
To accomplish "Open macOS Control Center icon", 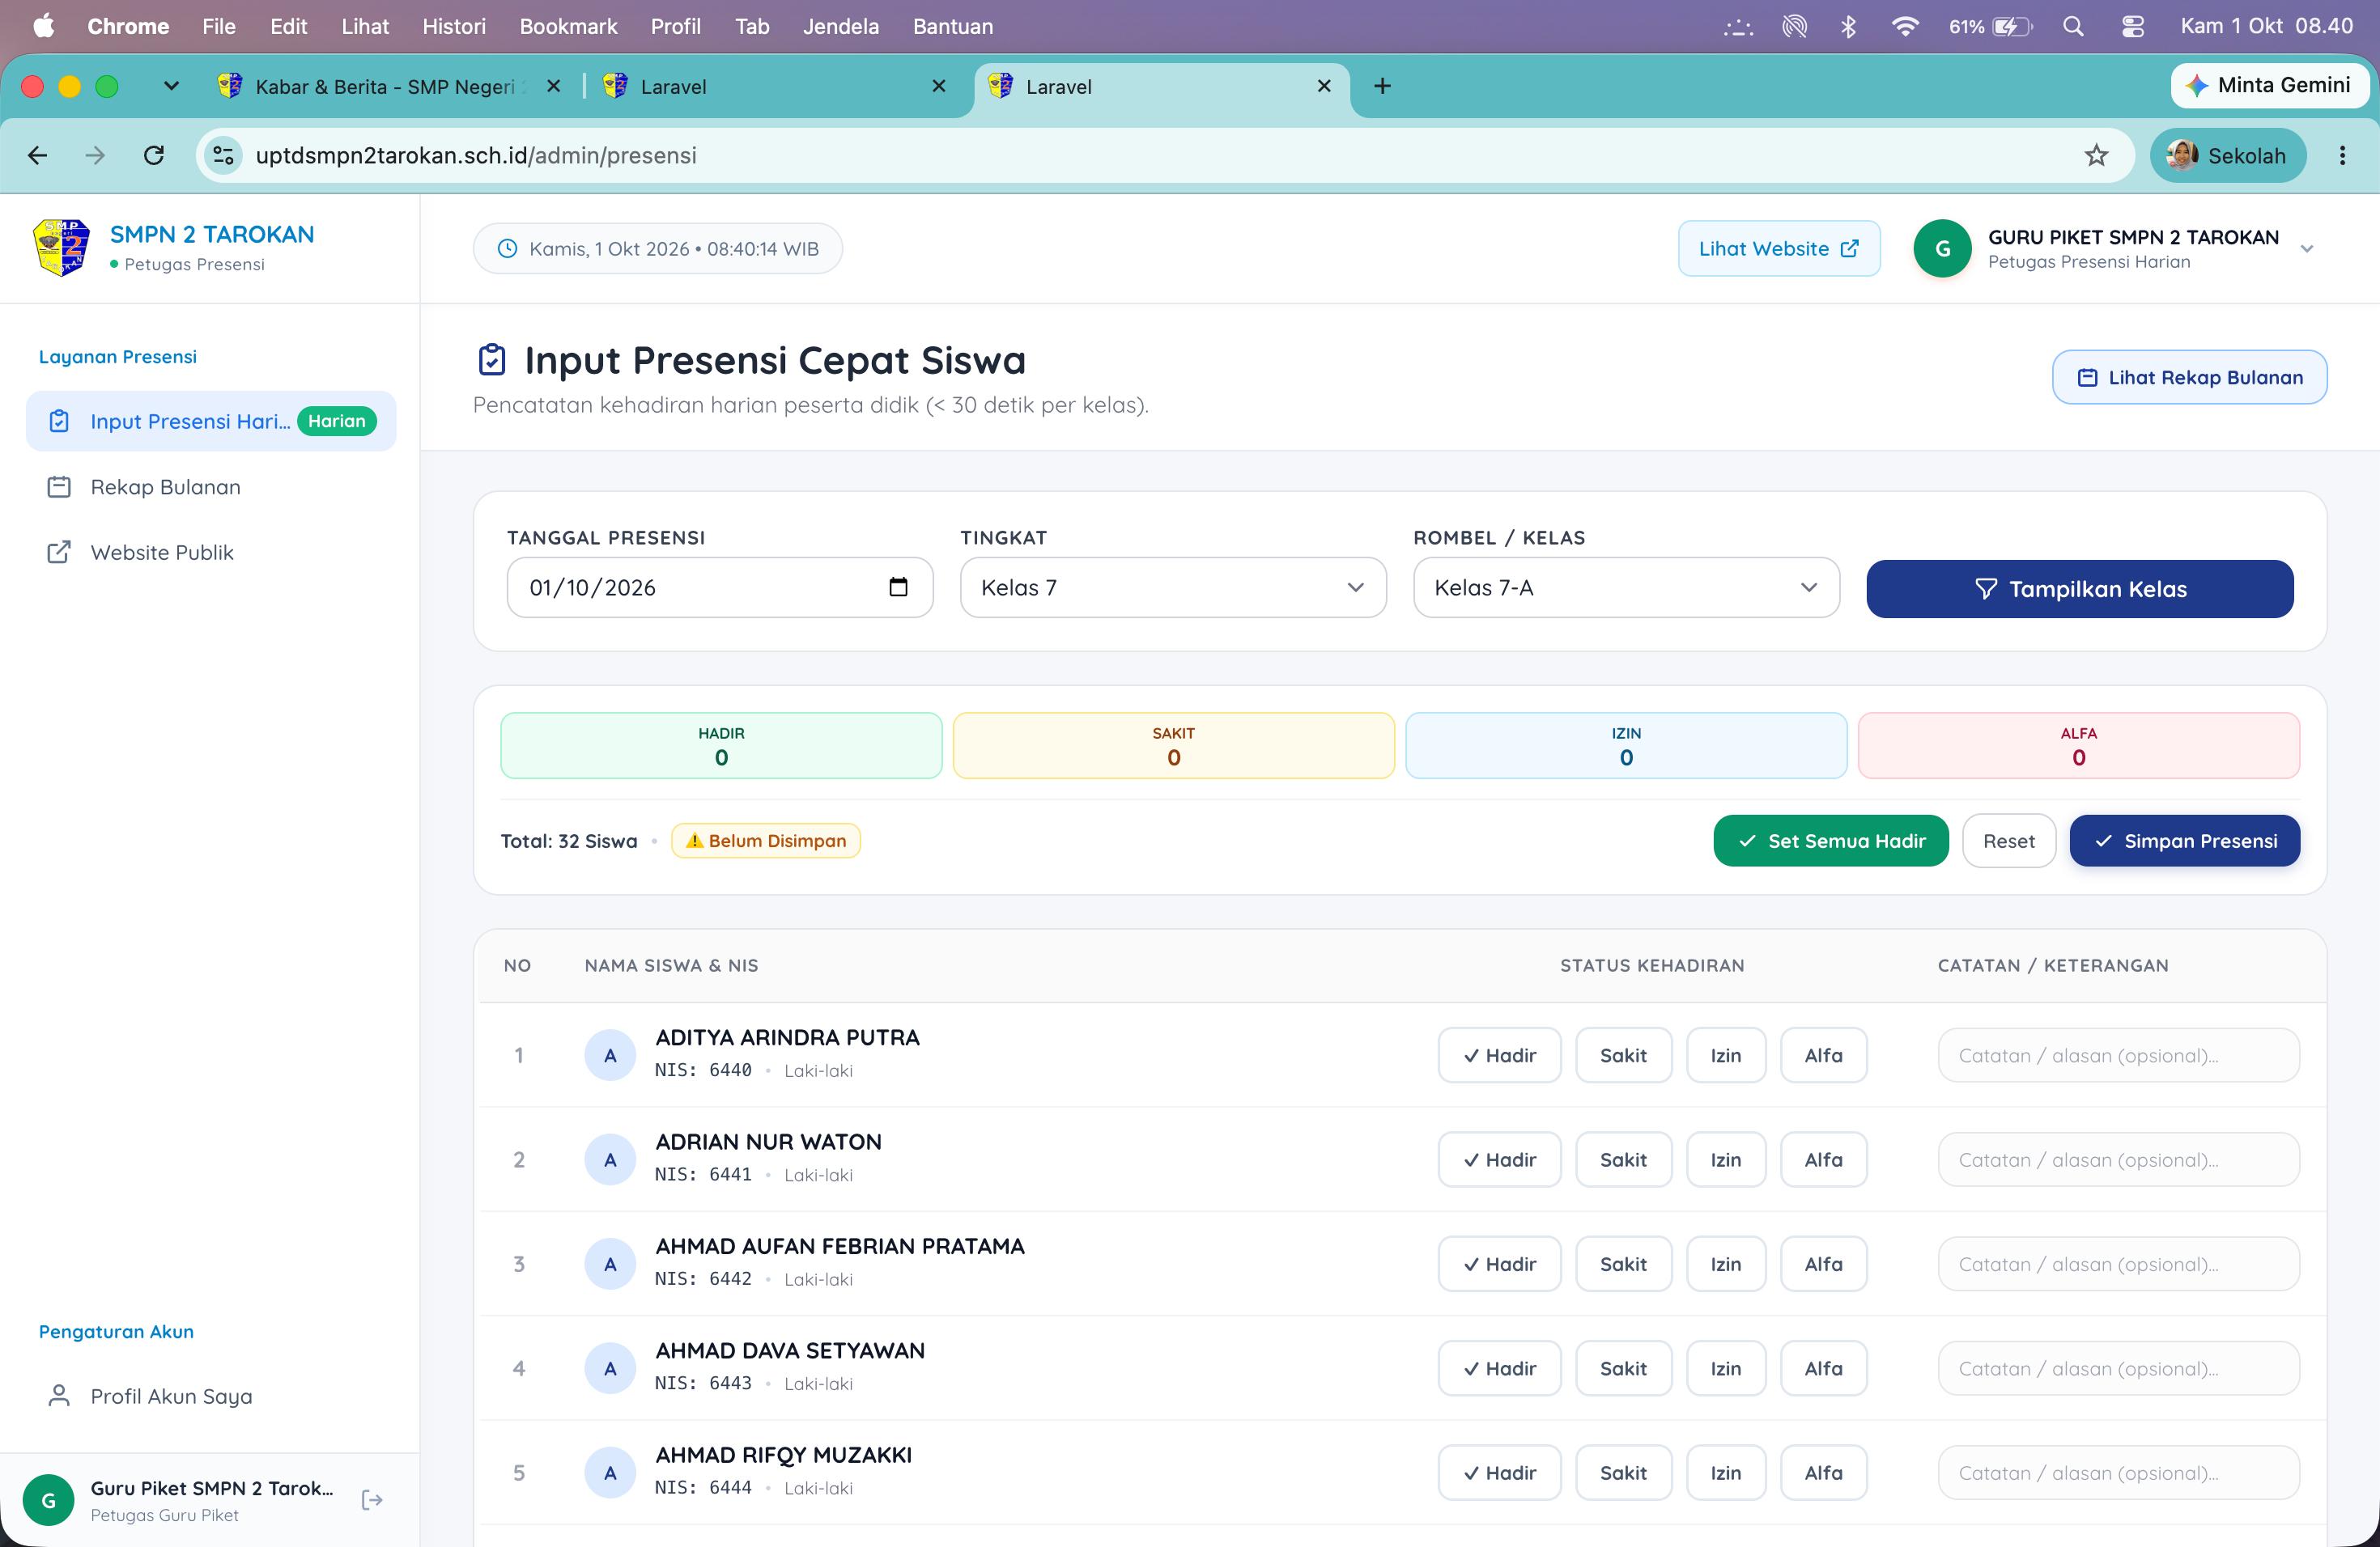I will (x=2132, y=26).
